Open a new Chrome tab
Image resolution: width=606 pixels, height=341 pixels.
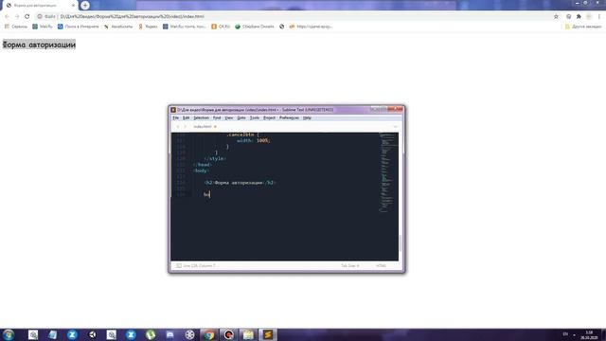point(85,6)
